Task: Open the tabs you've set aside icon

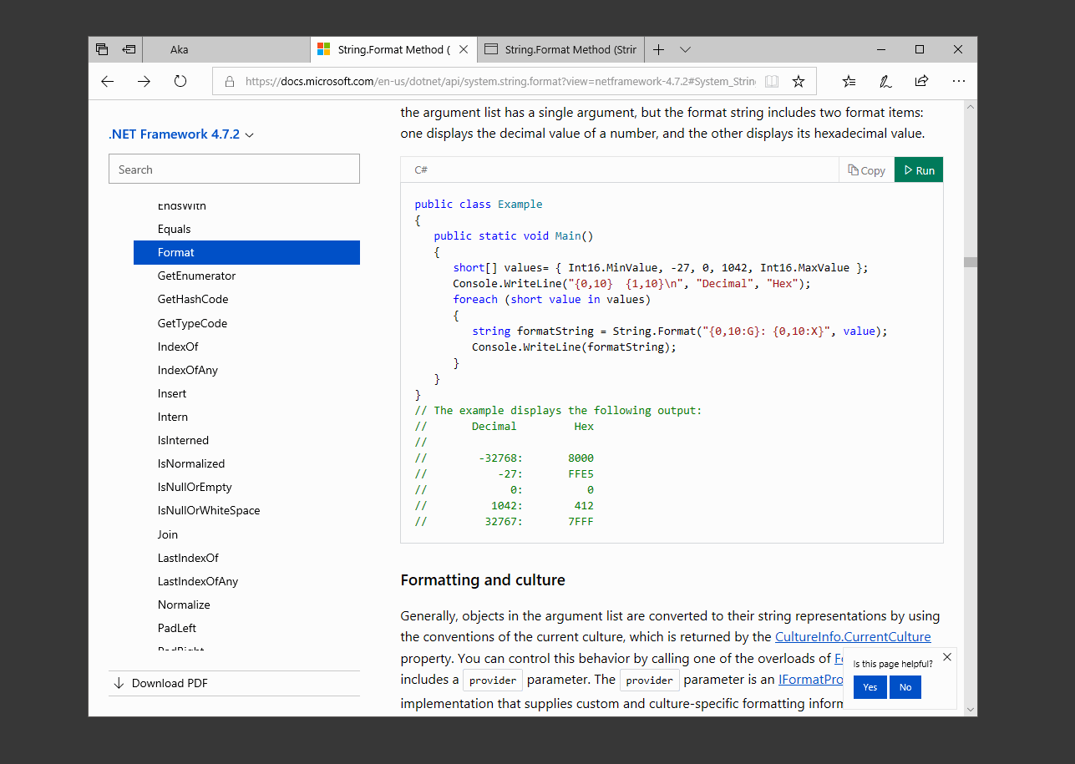Action: click(129, 49)
